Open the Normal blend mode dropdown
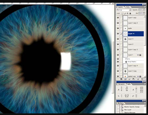 [x=124, y=10]
